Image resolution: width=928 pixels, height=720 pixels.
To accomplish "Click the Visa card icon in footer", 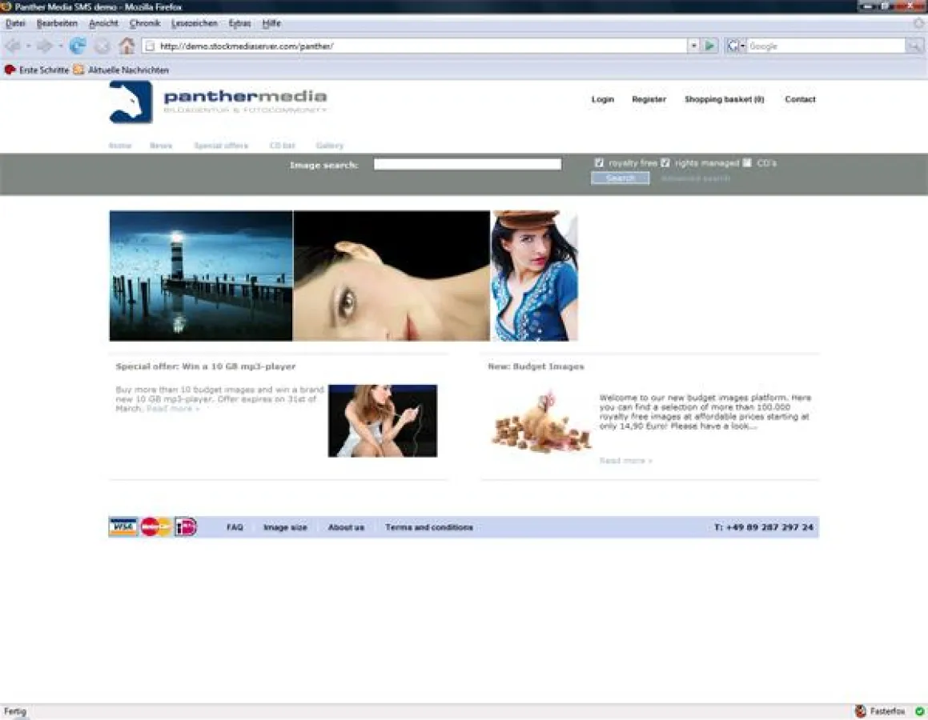I will [x=123, y=527].
